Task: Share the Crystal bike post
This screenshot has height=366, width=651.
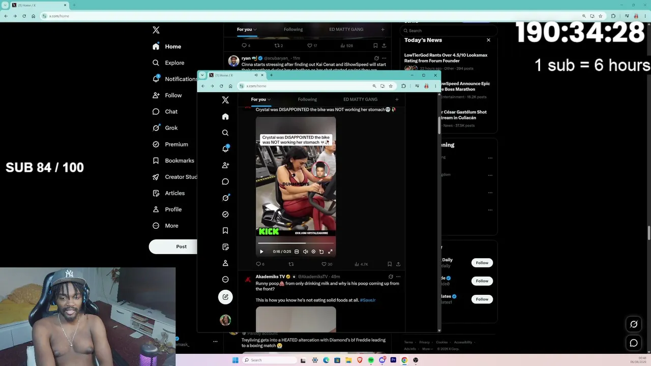Action: (398, 264)
